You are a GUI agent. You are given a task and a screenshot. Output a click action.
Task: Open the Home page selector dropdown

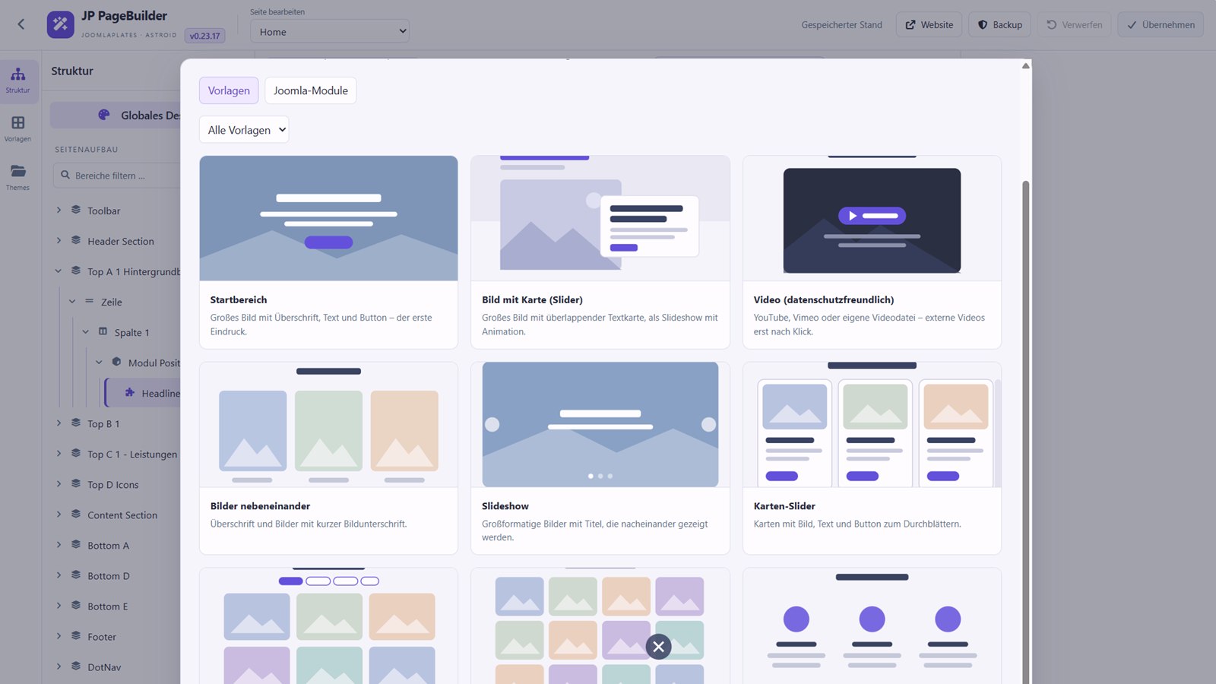click(330, 31)
